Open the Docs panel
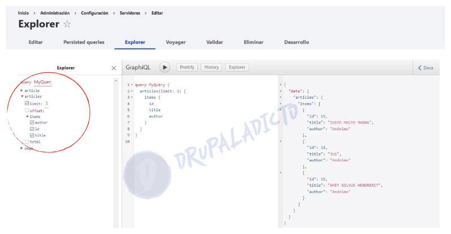 point(426,68)
